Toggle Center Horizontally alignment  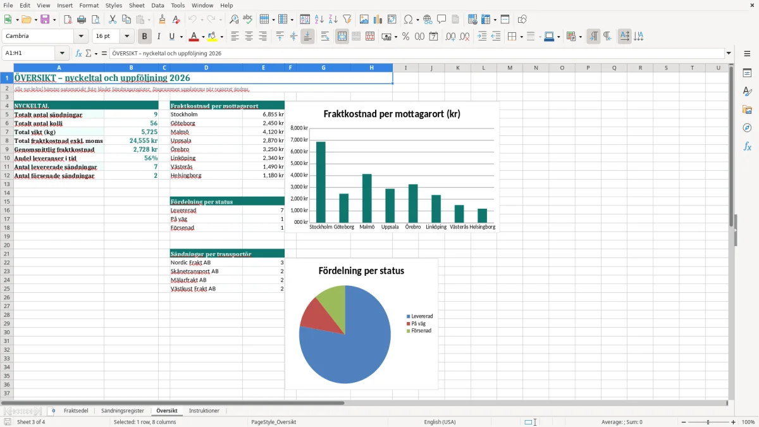[x=249, y=37]
